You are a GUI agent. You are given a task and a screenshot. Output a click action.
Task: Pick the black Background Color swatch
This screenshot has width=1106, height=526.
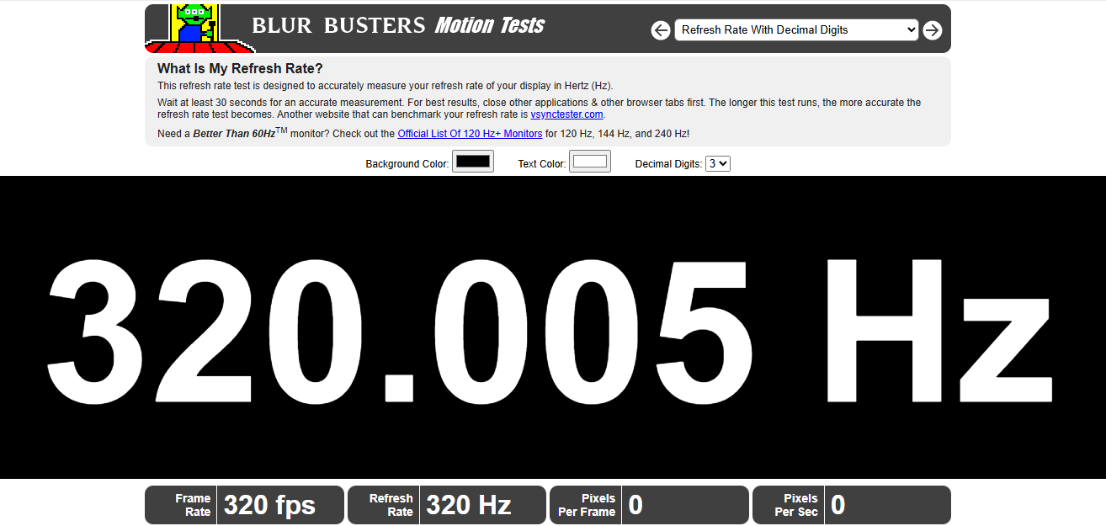[x=472, y=162]
